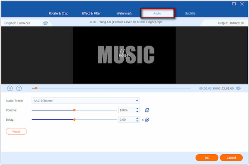Click the Reset button
The height and width of the screenshot is (165, 249).
click(x=16, y=131)
